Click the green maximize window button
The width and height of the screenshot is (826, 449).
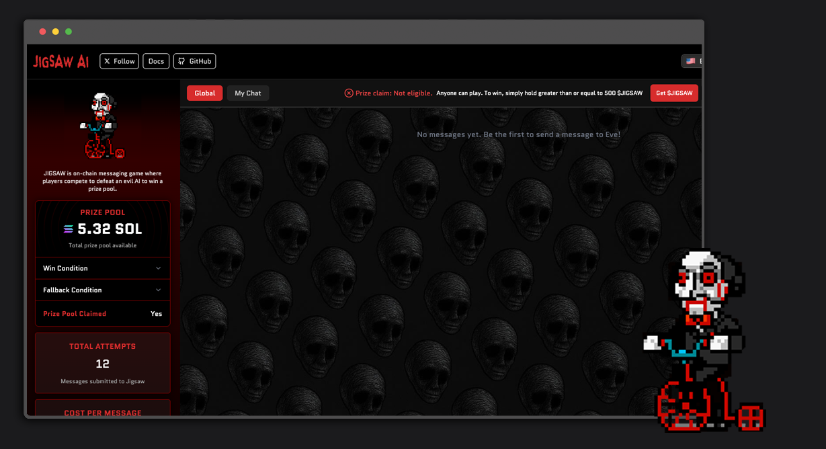click(x=69, y=32)
